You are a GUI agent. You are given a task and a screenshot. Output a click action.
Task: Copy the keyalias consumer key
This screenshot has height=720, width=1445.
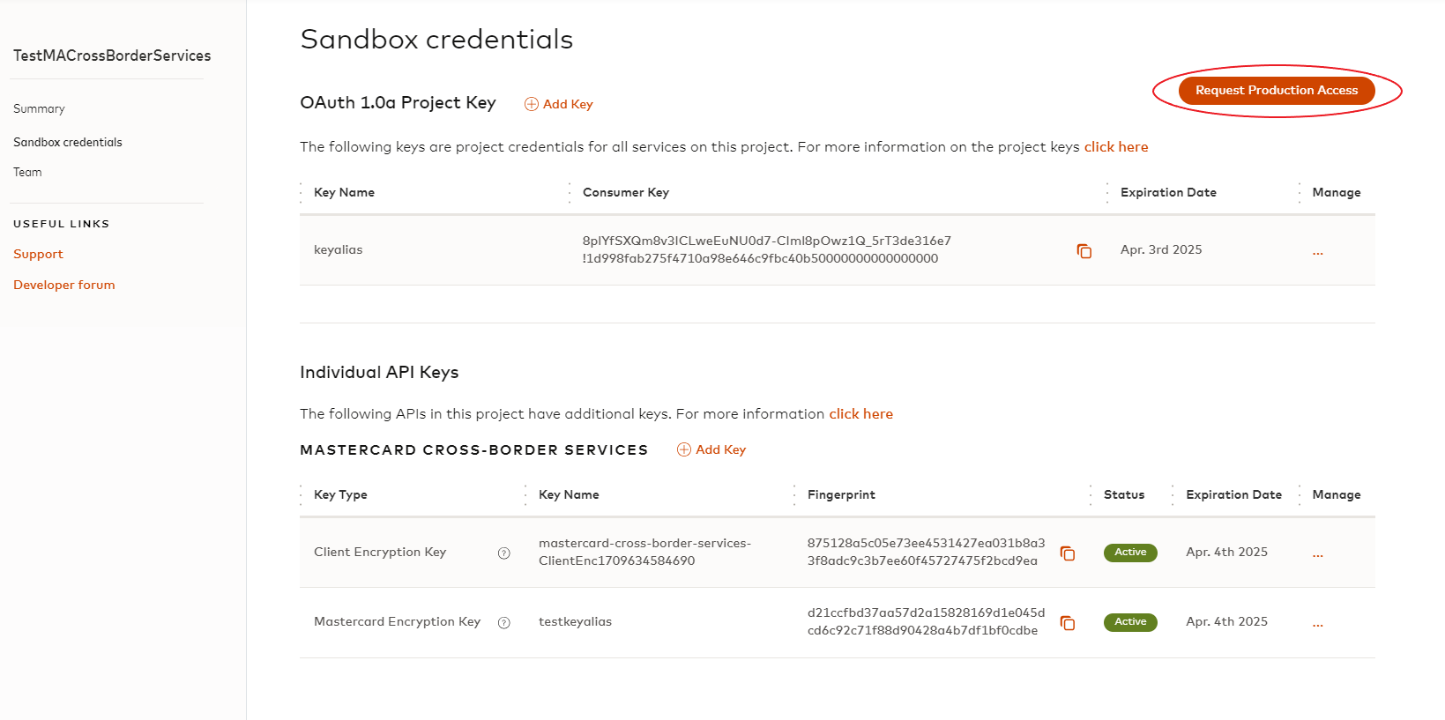pyautogui.click(x=1084, y=251)
